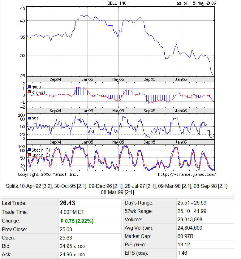241x259 pixels.
Task: Click the P/E (ttm): label
Action: pos(135,245)
